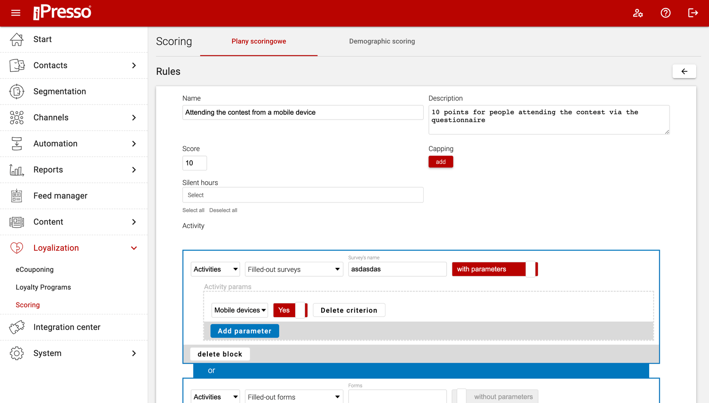Click the Integration center puzzle icon
This screenshot has height=403, width=709.
pos(17,327)
